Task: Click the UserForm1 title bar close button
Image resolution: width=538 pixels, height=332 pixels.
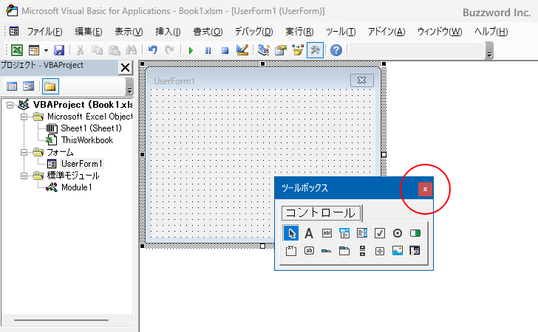Action: (361, 80)
